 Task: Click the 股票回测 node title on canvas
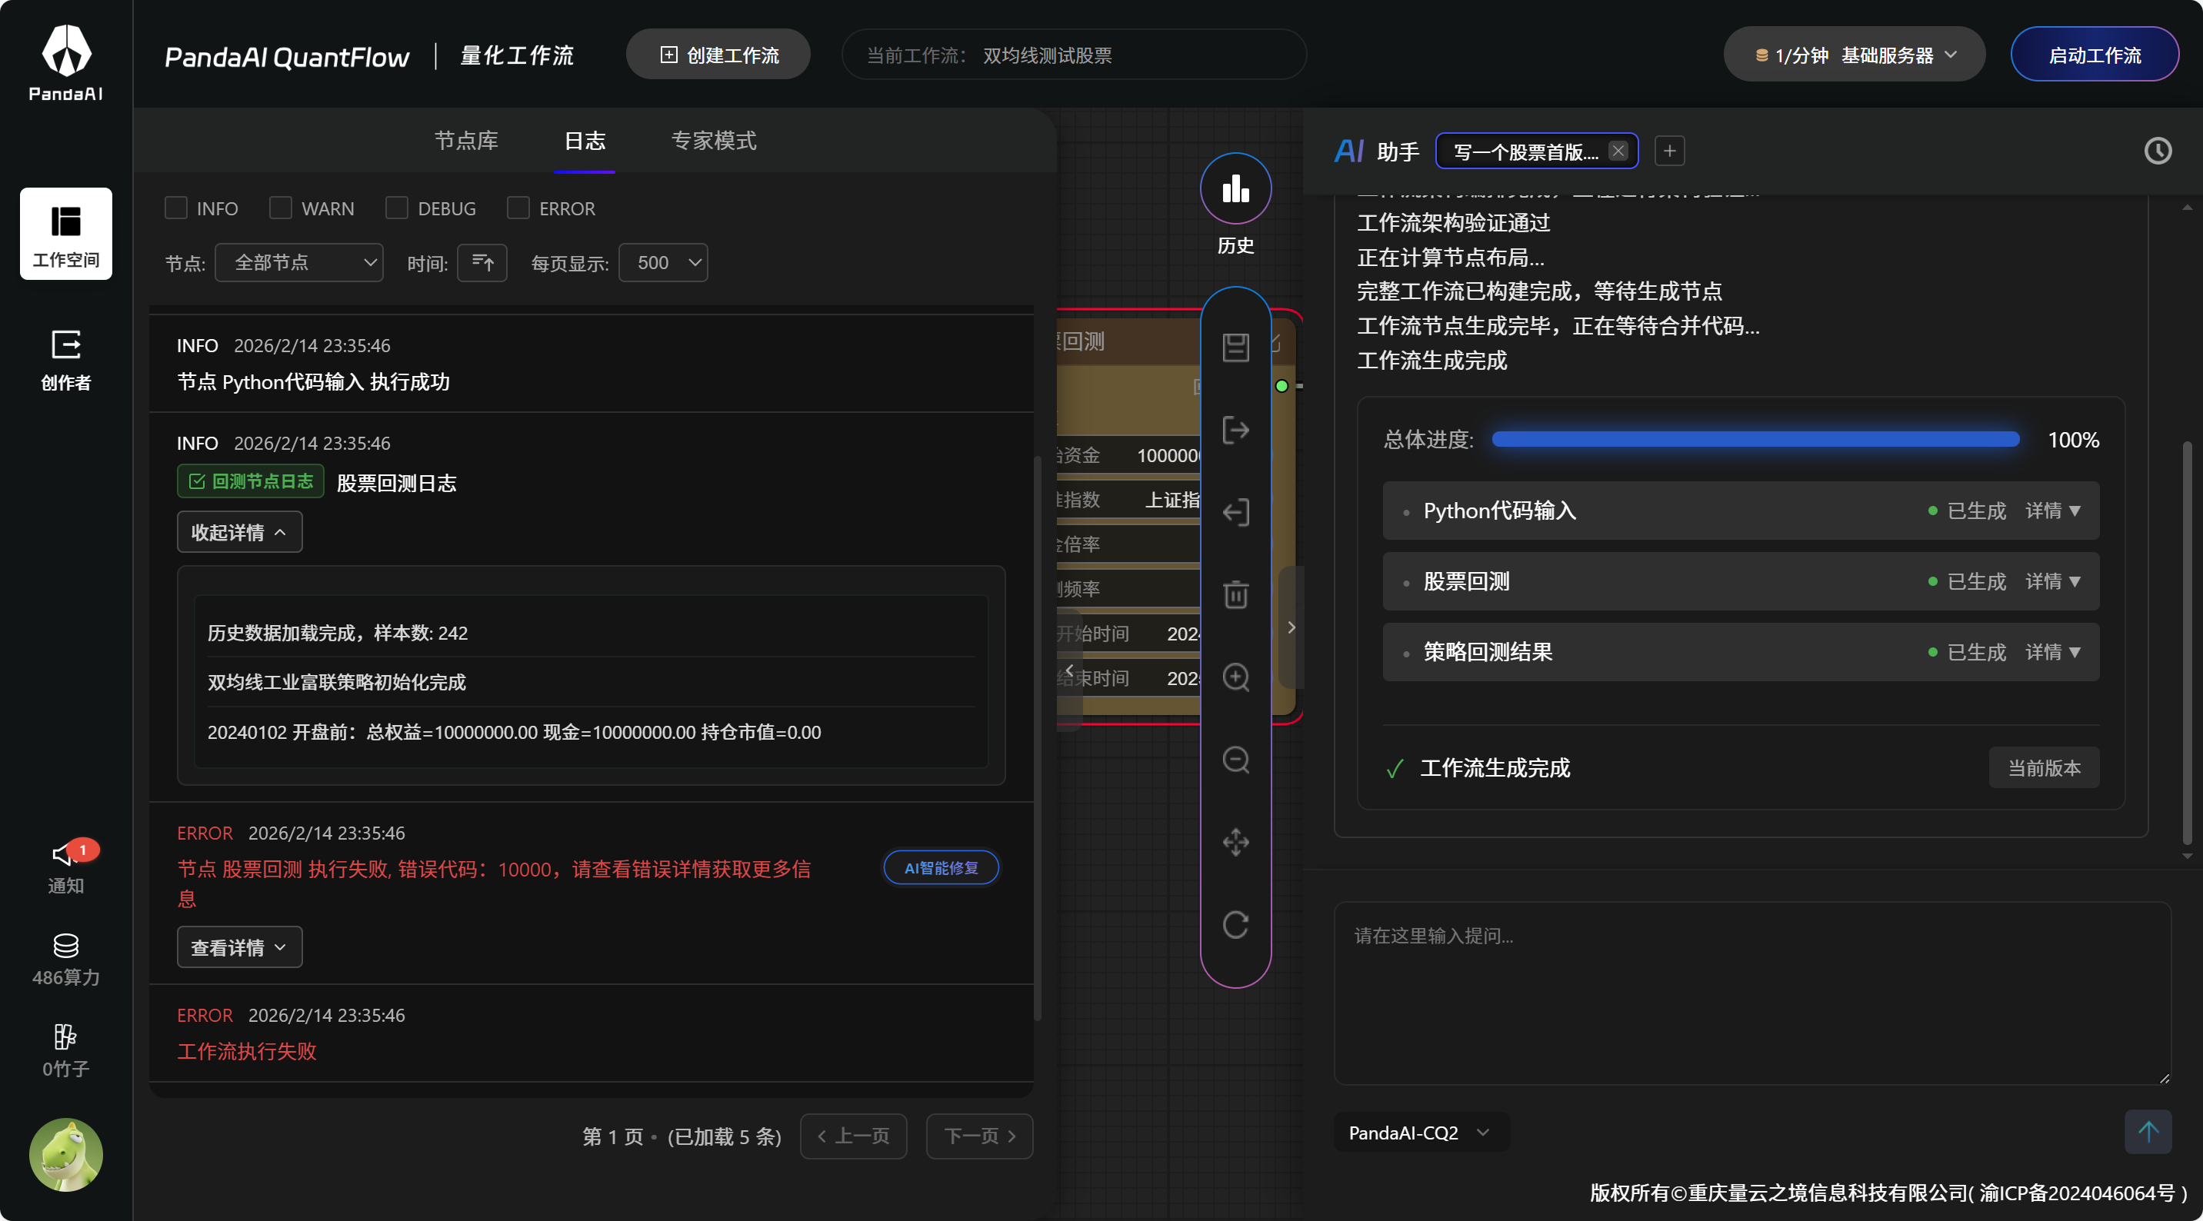point(1082,341)
